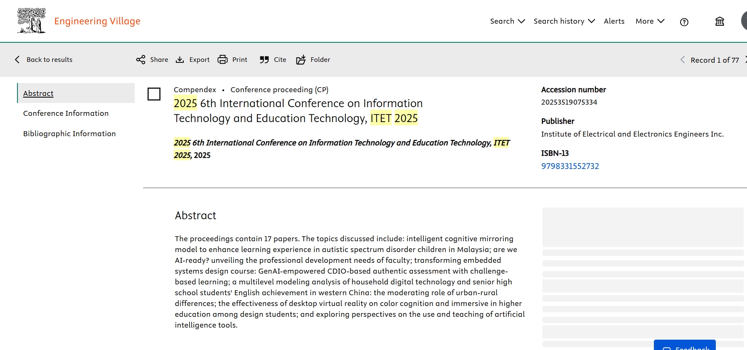
Task: Click the Print printer icon
Action: (223, 60)
